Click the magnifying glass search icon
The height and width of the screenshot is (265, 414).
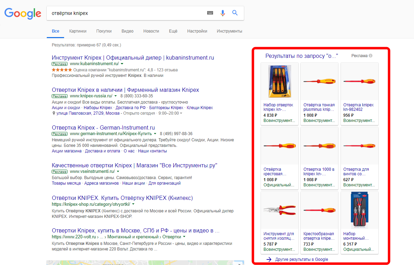(235, 13)
